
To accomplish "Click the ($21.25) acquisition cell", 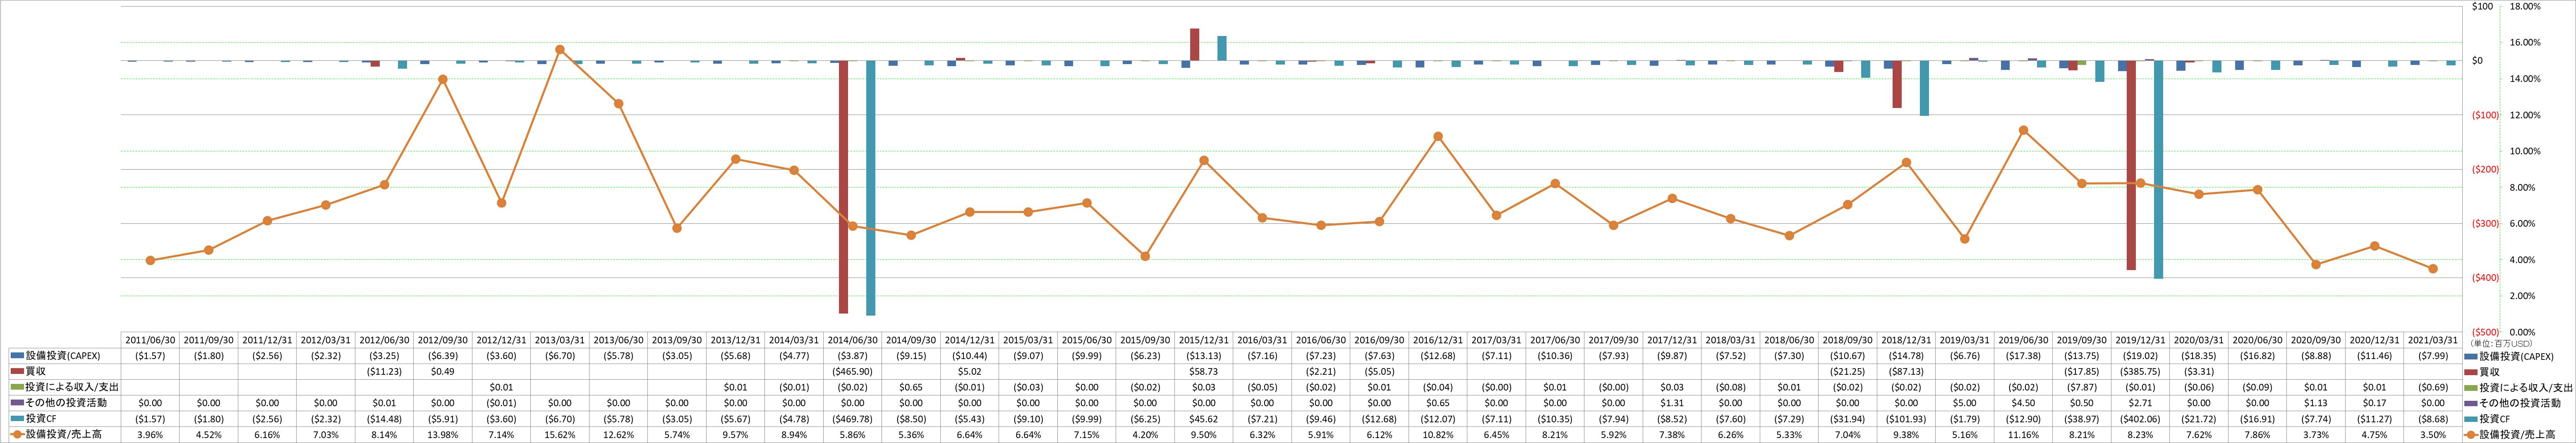I will pyautogui.click(x=1848, y=372).
